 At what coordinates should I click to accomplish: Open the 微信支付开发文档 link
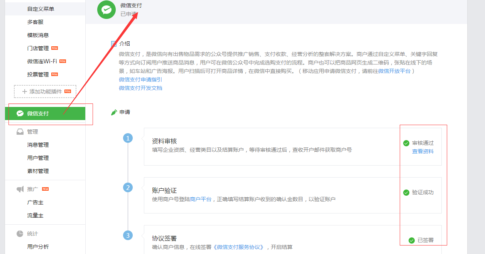pyautogui.click(x=140, y=88)
